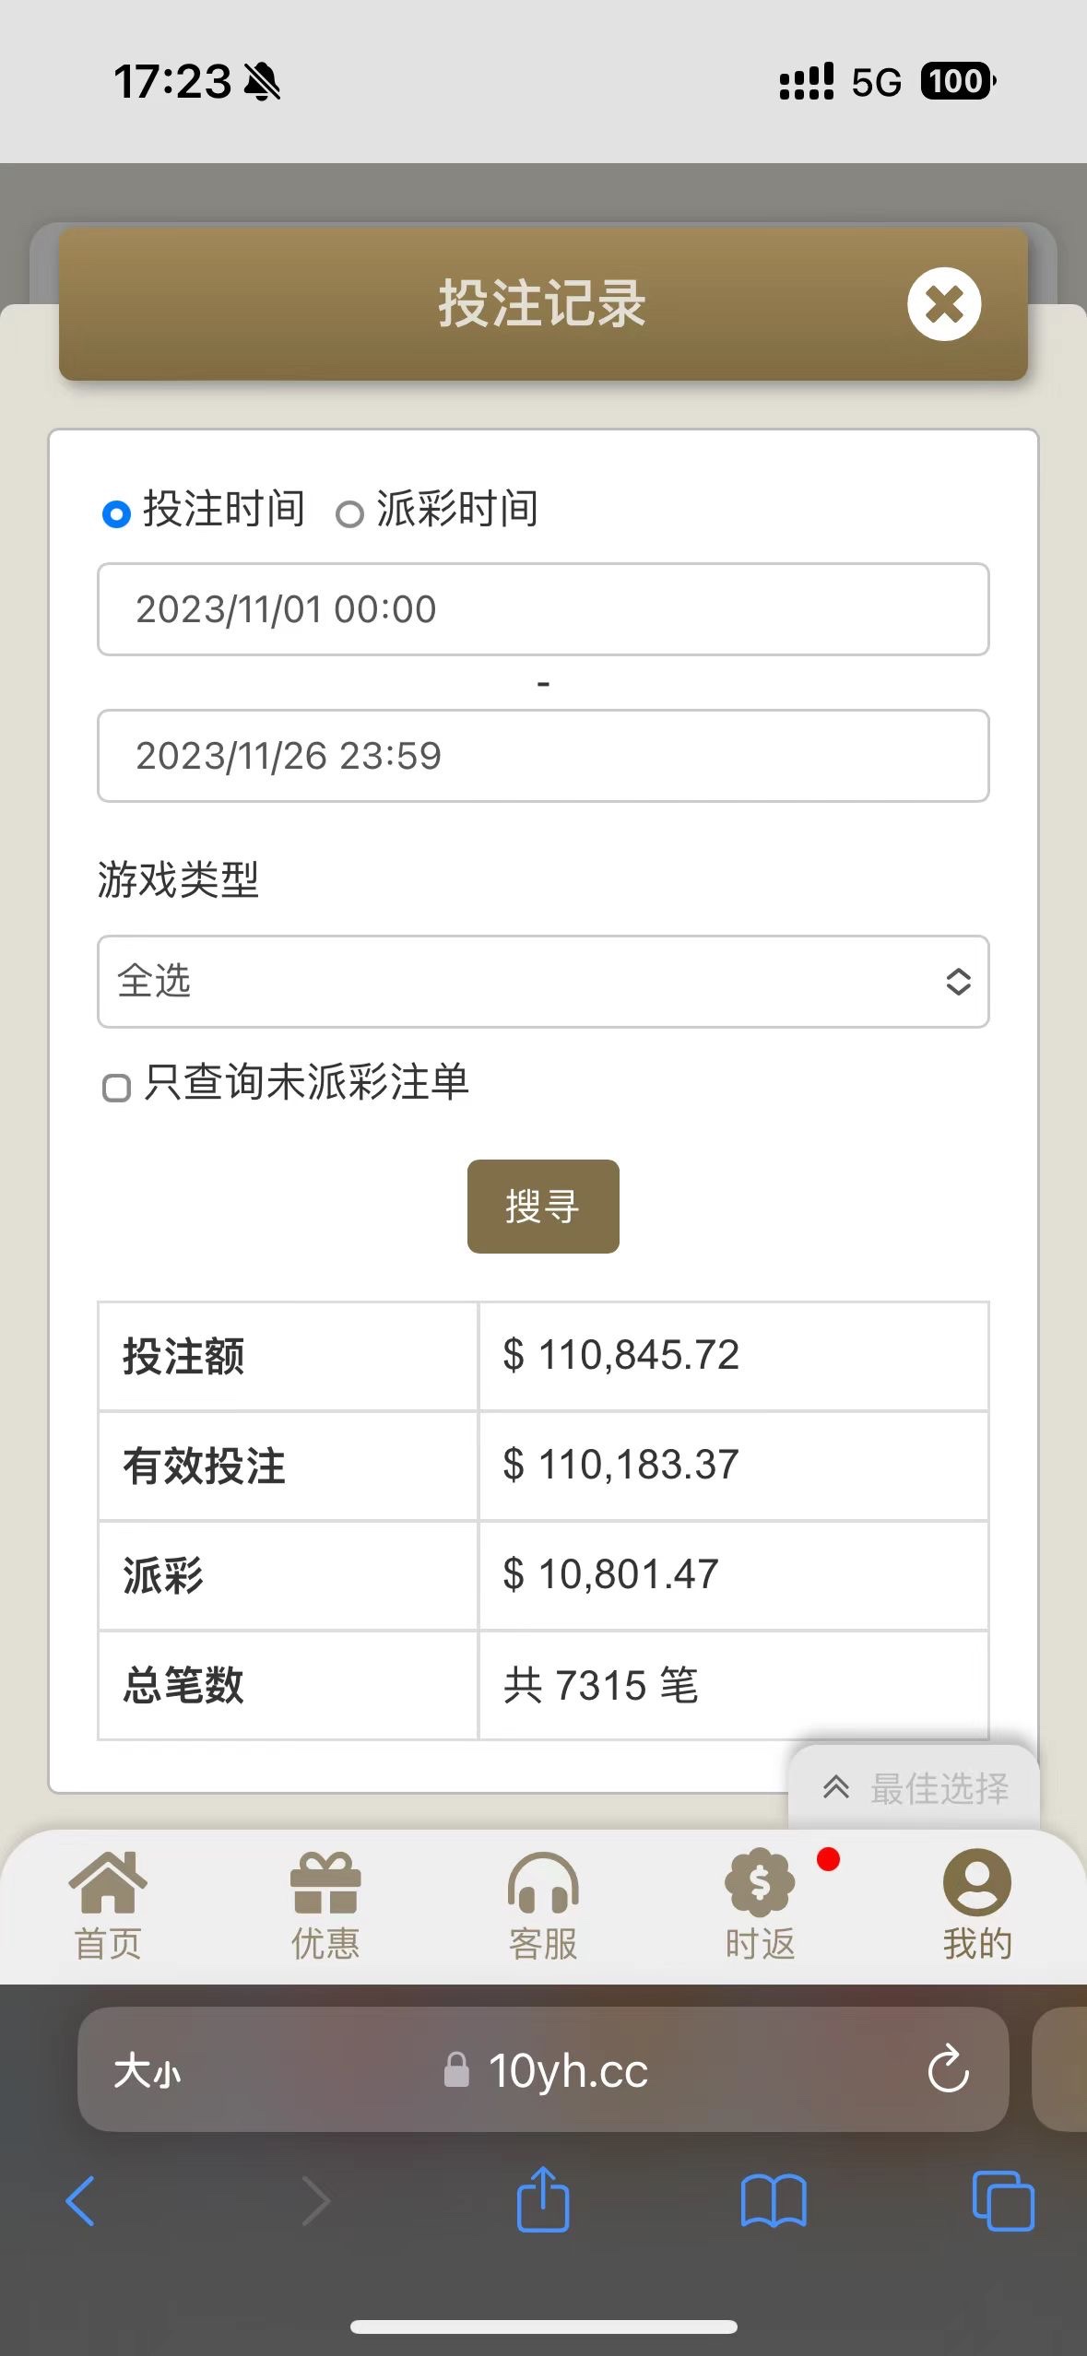Edit the start date 2023/11/01 00:00 field
This screenshot has height=2356, width=1087.
tap(543, 609)
